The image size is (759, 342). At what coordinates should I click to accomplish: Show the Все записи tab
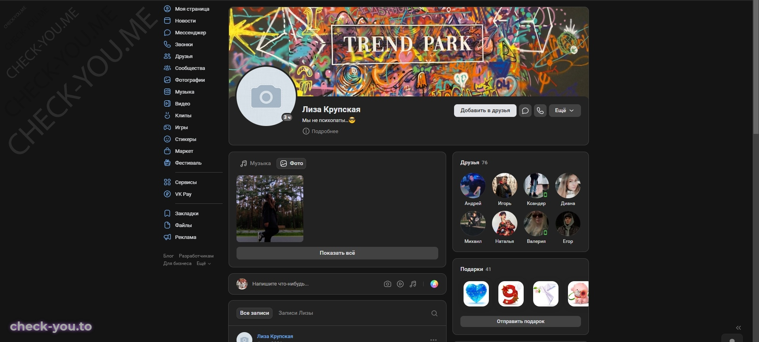(x=254, y=313)
